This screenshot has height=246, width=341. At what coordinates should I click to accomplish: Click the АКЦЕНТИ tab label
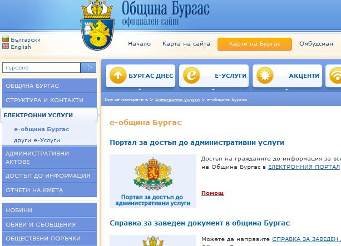click(304, 76)
